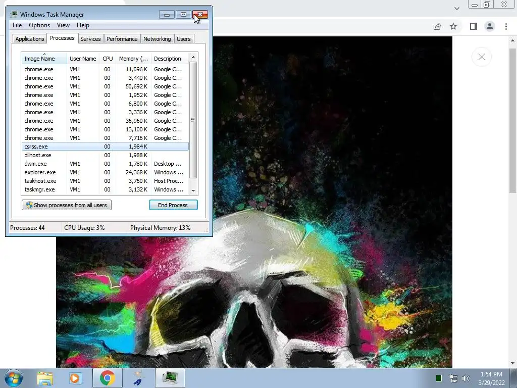Sort by User Name column
Screen dimensions: 517x388
pos(83,59)
